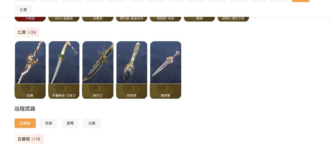Click the highlighted orange filter in top bar
This screenshot has width=331, height=146.
(x=300, y=1)
